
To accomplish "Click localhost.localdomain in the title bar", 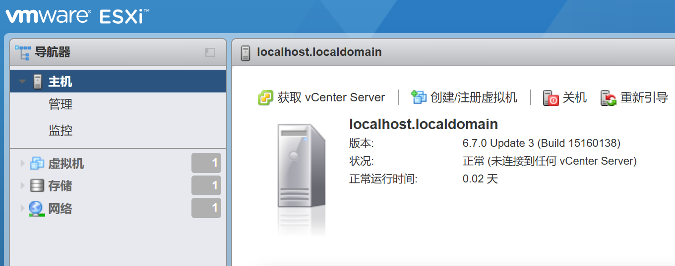I will 319,52.
